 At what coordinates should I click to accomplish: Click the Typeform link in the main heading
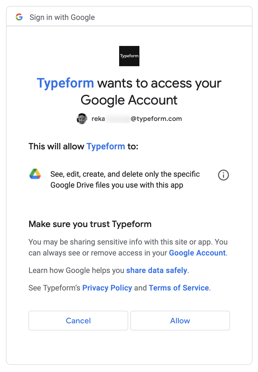coord(65,83)
